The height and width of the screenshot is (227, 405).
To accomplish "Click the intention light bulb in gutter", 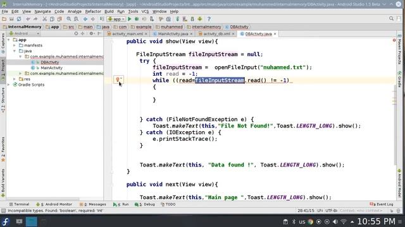I will click(x=118, y=80).
